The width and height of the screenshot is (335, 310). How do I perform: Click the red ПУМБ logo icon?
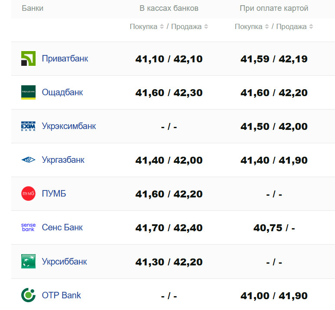tap(28, 194)
